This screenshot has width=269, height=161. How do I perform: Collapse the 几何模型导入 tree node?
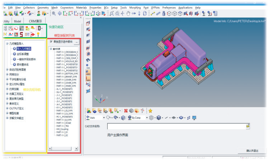[x=7, y=43]
